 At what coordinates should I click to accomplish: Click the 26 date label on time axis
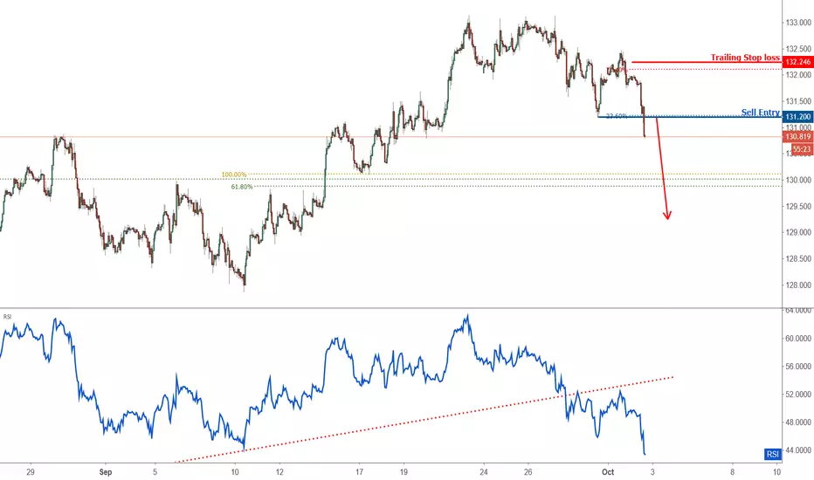[x=528, y=472]
